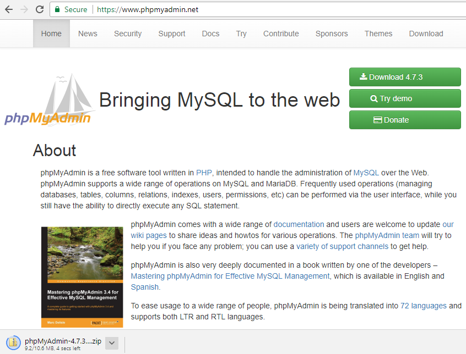Follow the PHP link in the About text
The width and height of the screenshot is (466, 354).
click(204, 173)
